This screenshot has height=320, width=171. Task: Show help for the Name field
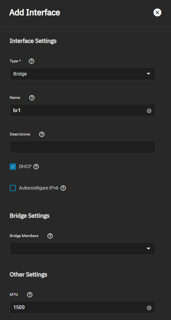coord(32,98)
